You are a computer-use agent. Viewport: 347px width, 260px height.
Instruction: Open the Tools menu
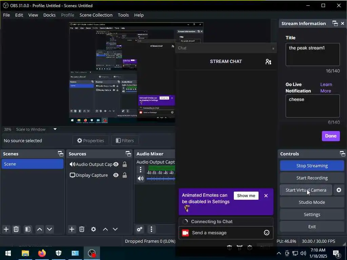(x=123, y=15)
